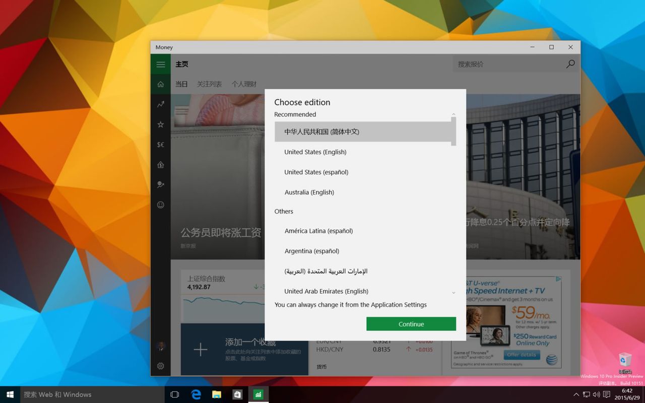645x403 pixels.
Task: Open the Action Center notification icon
Action: coord(607,394)
